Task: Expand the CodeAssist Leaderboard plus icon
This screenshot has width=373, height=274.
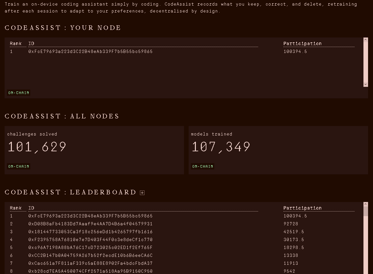Action: [142, 193]
